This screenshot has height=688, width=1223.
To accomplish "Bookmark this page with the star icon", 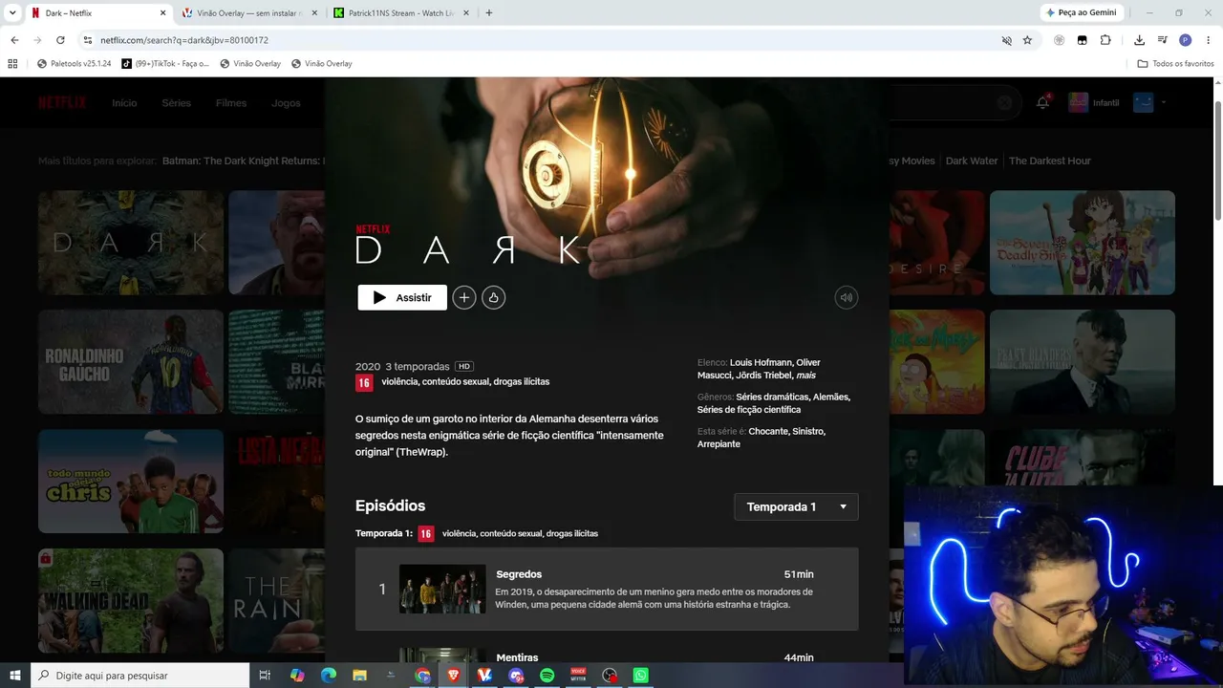I will pos(1027,40).
